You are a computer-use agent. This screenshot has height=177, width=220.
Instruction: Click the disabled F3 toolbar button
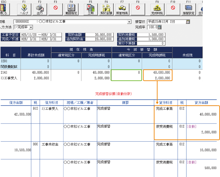(x=55, y=9)
